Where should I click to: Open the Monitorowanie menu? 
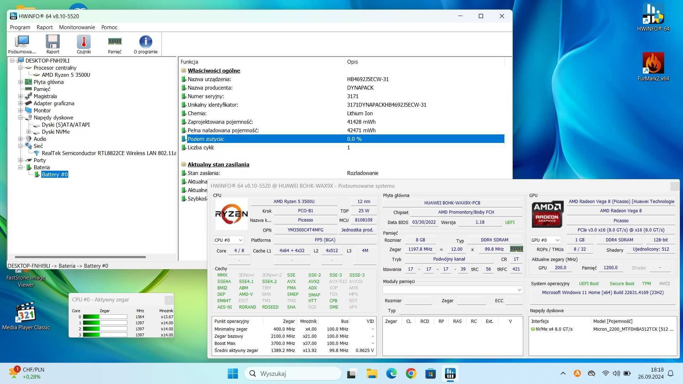tap(77, 27)
